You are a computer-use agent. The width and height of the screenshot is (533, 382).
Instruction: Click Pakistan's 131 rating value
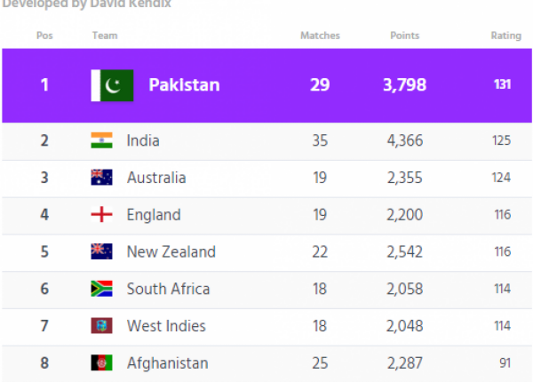coord(503,85)
